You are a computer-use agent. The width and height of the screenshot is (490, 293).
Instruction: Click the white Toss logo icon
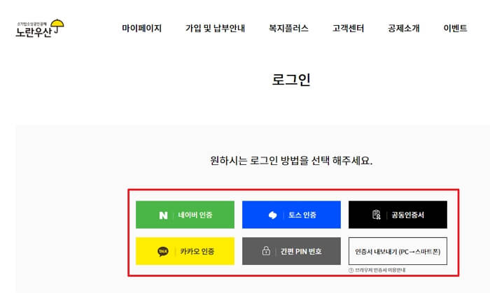point(272,215)
